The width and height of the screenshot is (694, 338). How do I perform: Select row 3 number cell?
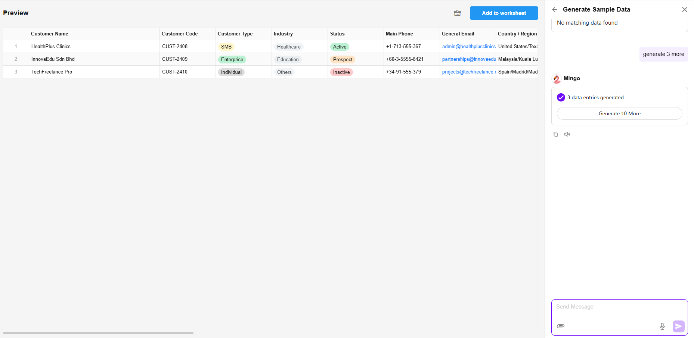coord(16,72)
